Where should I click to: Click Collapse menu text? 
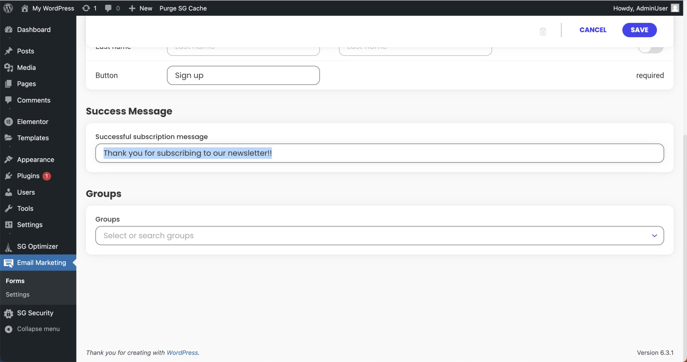click(x=38, y=329)
